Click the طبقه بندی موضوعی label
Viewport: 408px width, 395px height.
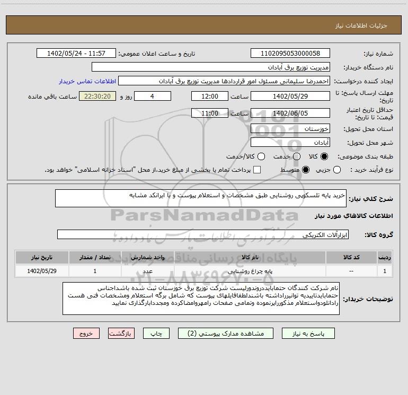[365, 157]
